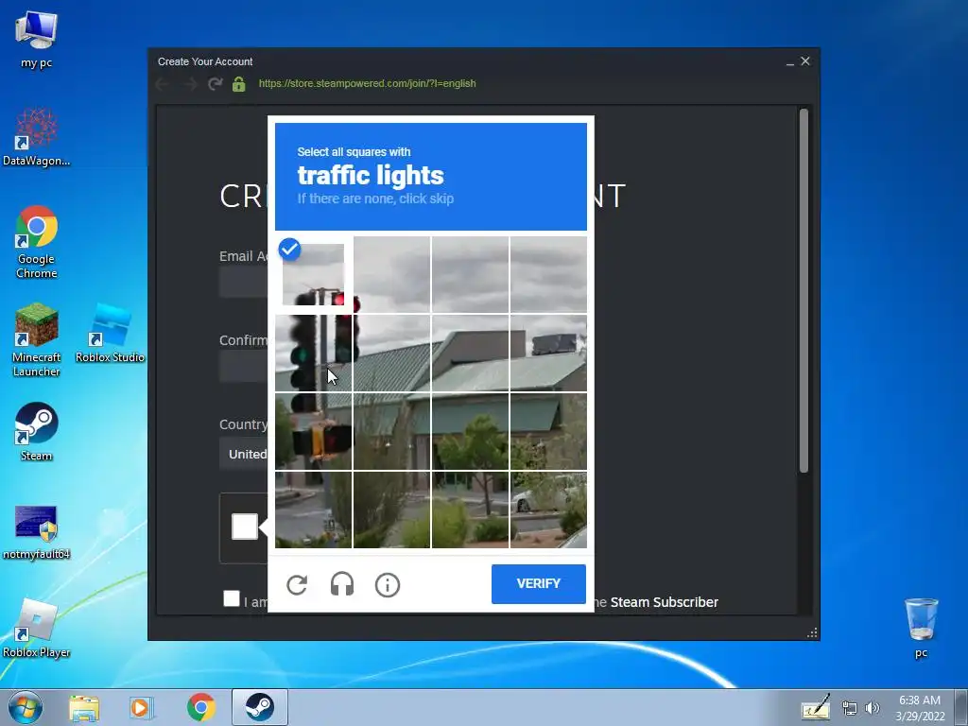This screenshot has height=726, width=968.
Task: Open the Windows Start menu orb
Action: [26, 707]
